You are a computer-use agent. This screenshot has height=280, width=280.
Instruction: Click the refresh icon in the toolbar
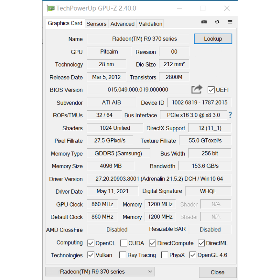click(217, 22)
